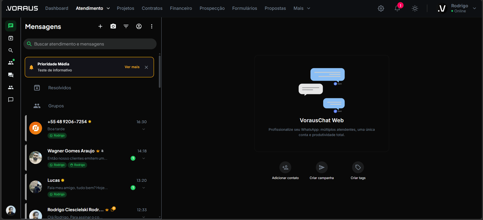Open the three-dot menu in the Mensagens header
This screenshot has height=220, width=483.
point(152,26)
